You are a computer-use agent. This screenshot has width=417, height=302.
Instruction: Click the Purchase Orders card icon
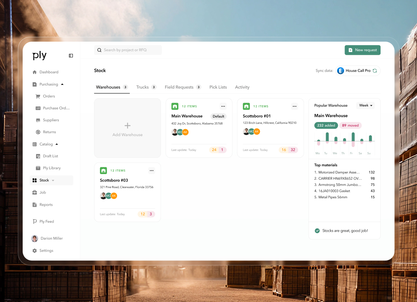38,108
